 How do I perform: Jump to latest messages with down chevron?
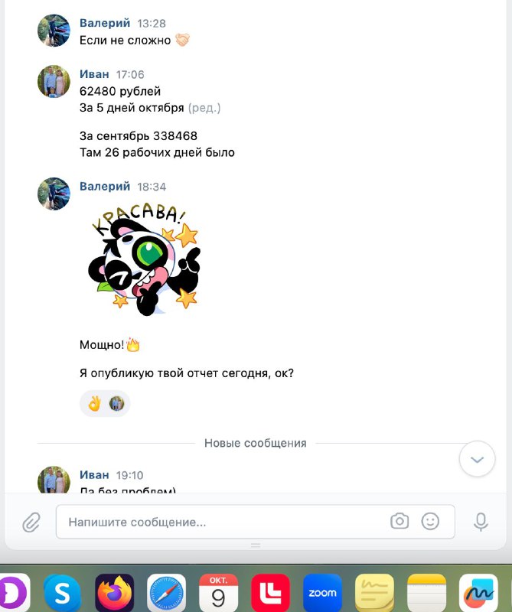coord(478,459)
